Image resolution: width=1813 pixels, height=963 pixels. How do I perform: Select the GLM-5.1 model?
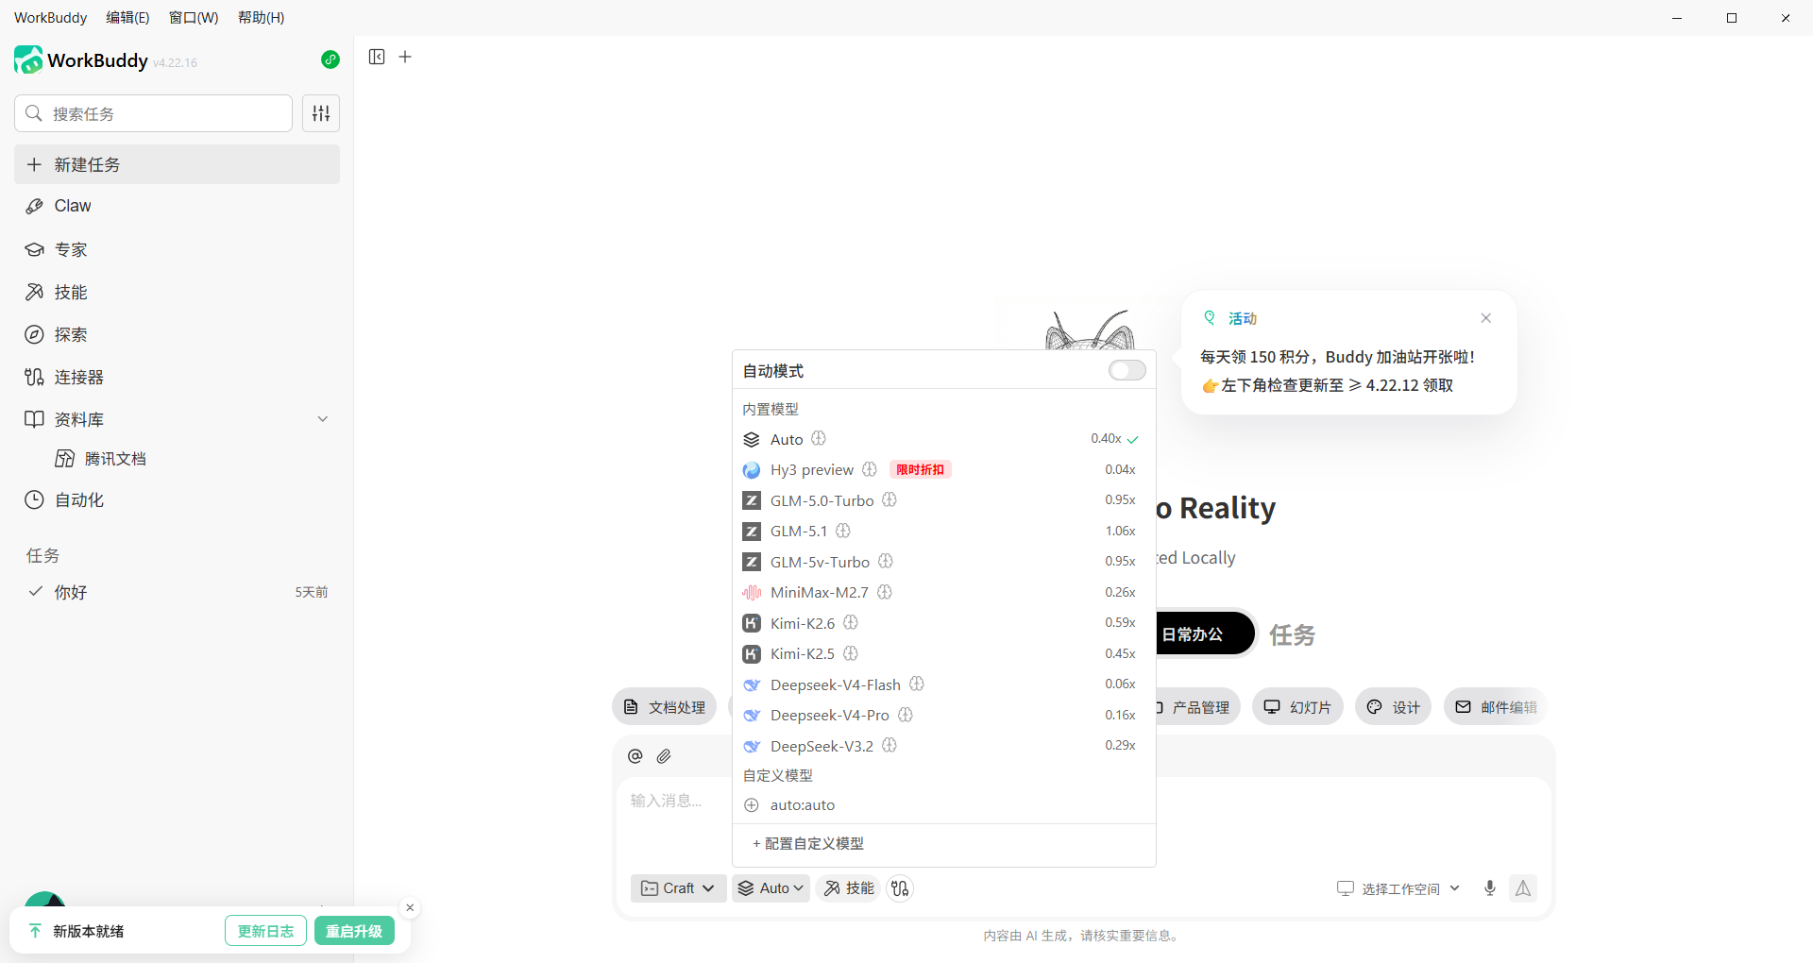(944, 531)
